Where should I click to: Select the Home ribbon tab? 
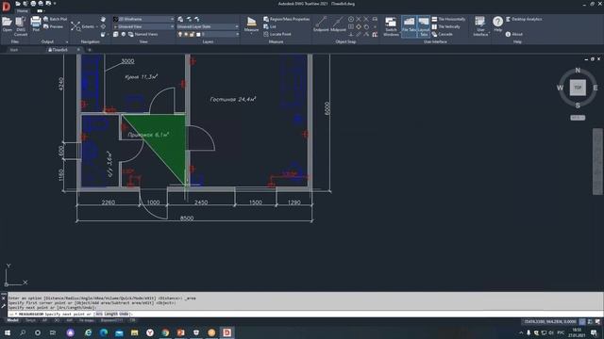click(23, 10)
